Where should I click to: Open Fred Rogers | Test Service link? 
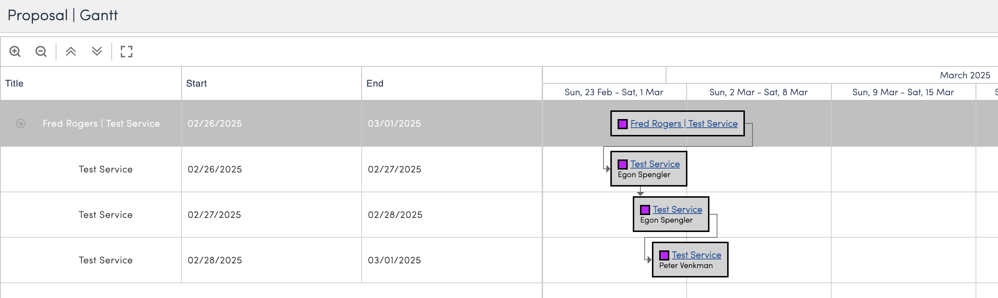pos(683,124)
